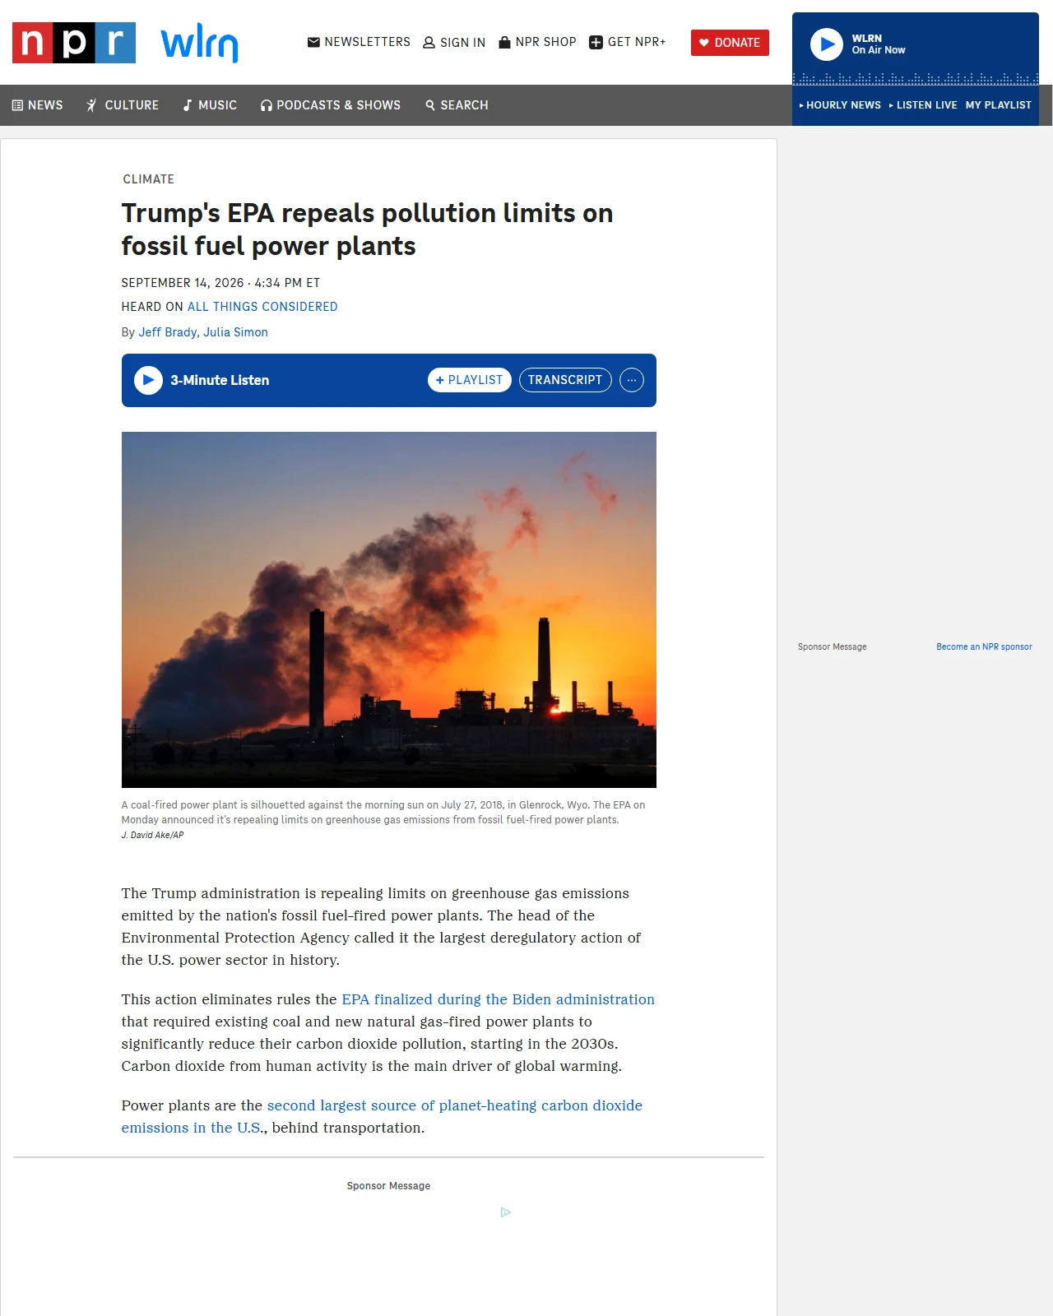Click the article headline text
Image resolution: width=1053 pixels, height=1316 pixels.
[x=368, y=229]
